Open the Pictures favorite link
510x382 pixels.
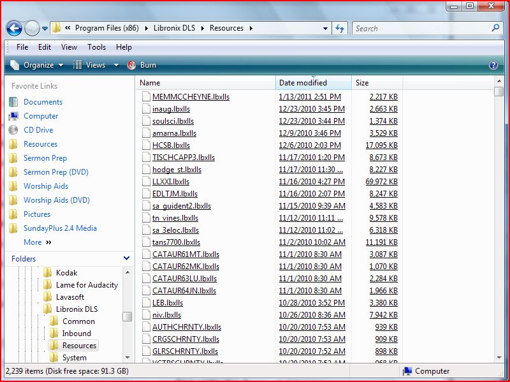click(x=37, y=214)
